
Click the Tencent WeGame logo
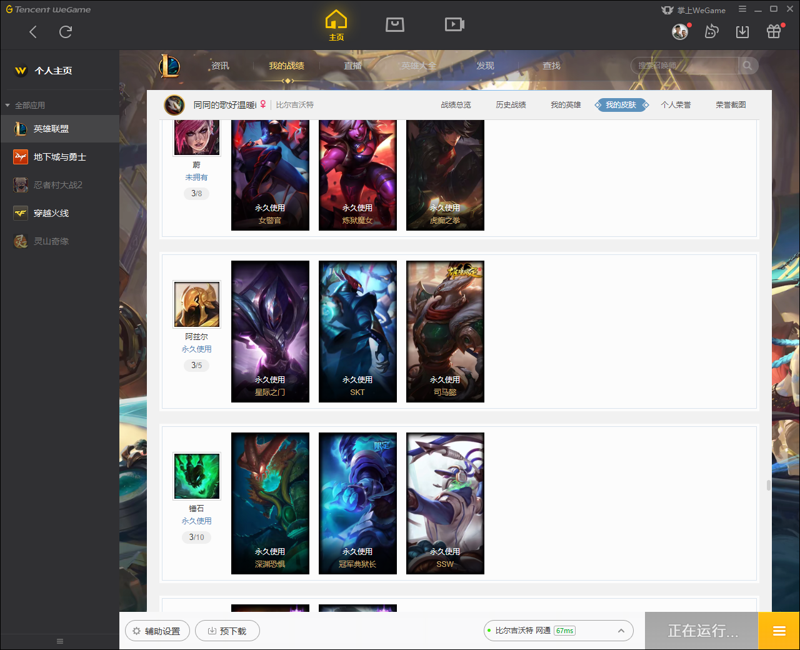pos(48,9)
